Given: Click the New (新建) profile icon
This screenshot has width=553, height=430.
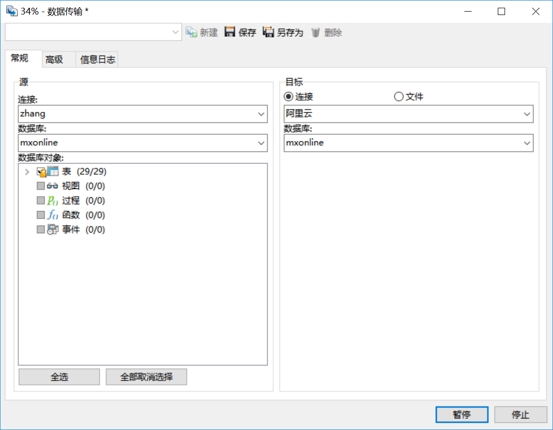Looking at the screenshot, I should (x=191, y=32).
